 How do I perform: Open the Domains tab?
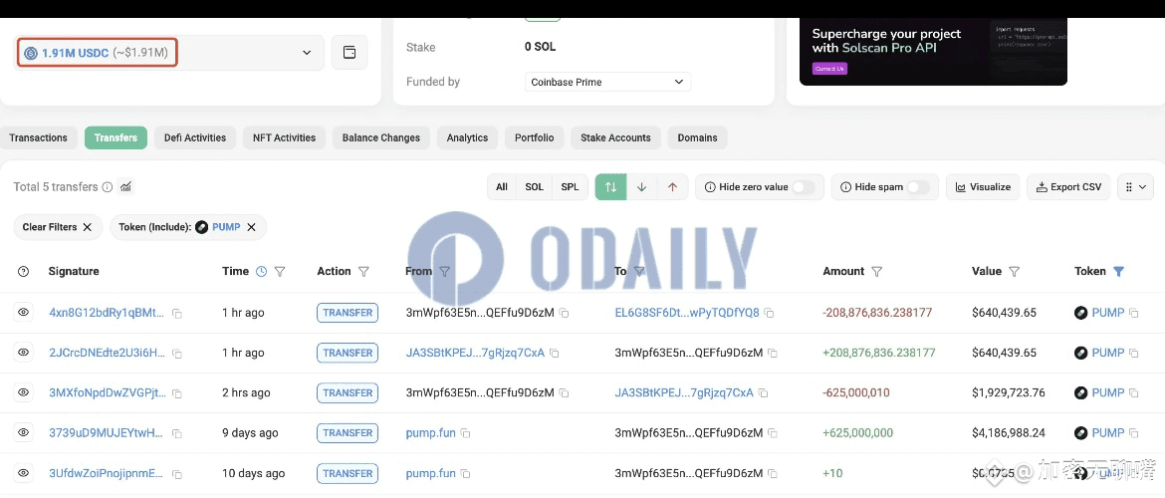click(x=698, y=137)
